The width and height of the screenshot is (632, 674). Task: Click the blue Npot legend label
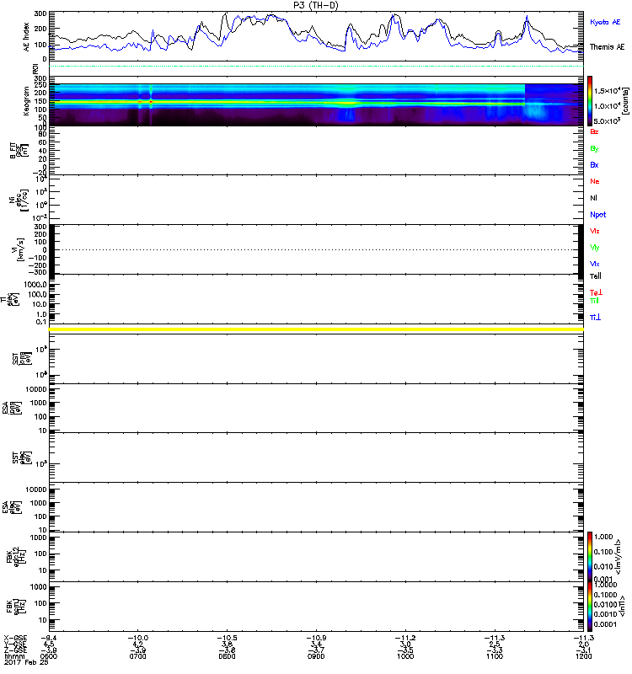pos(598,215)
